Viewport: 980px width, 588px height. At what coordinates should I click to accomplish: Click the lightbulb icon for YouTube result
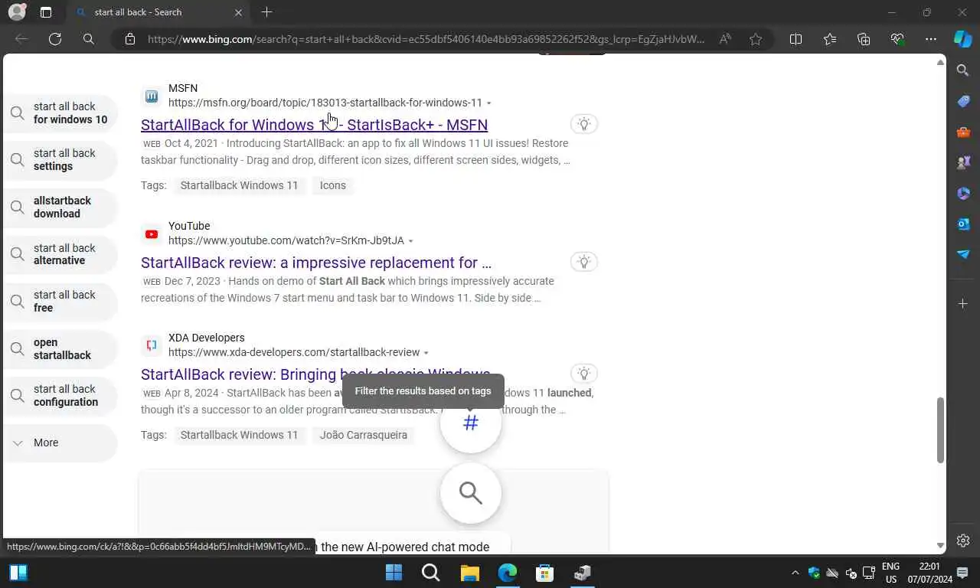(584, 262)
